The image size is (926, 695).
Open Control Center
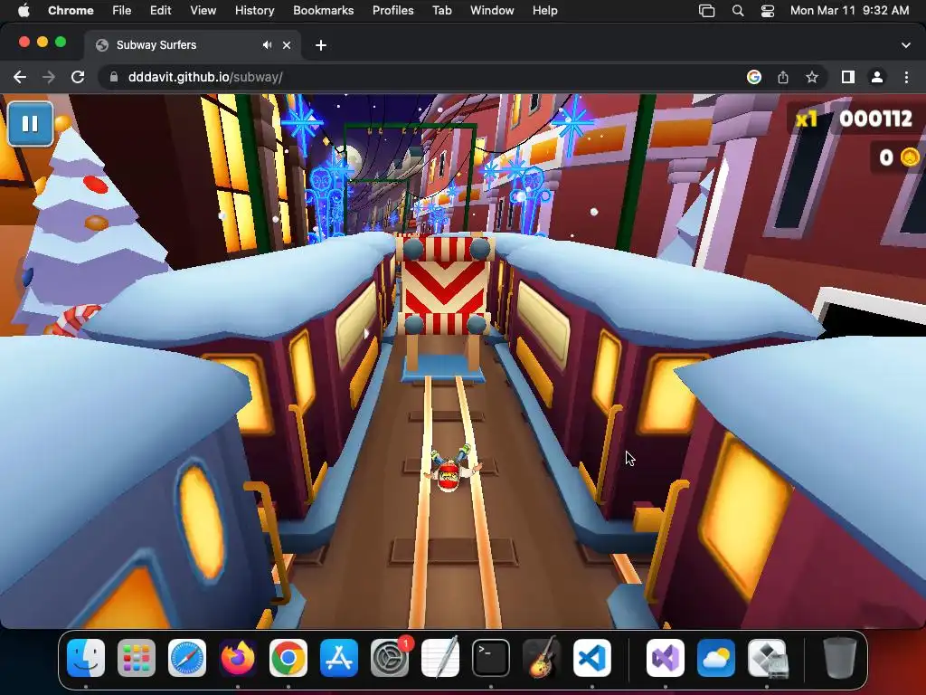click(767, 10)
